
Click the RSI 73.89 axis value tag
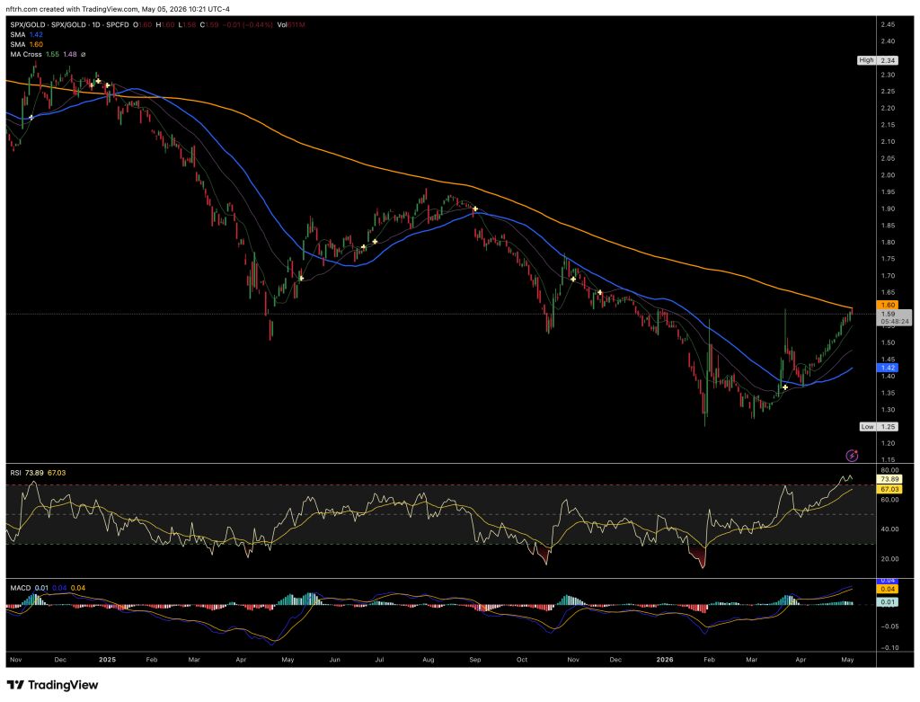889,480
